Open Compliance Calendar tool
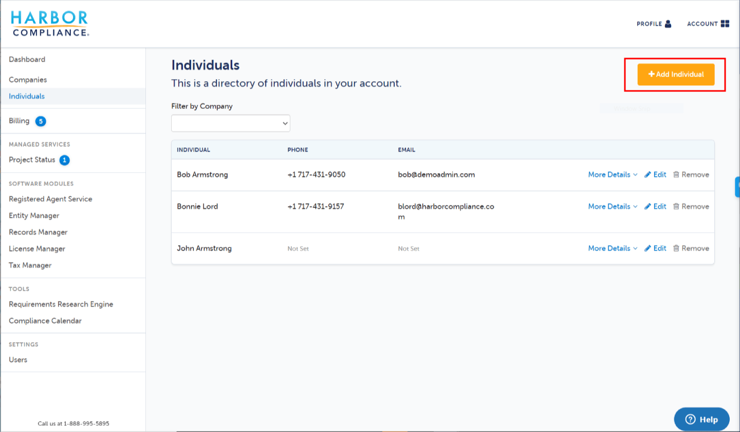The width and height of the screenshot is (740, 432). tap(45, 321)
